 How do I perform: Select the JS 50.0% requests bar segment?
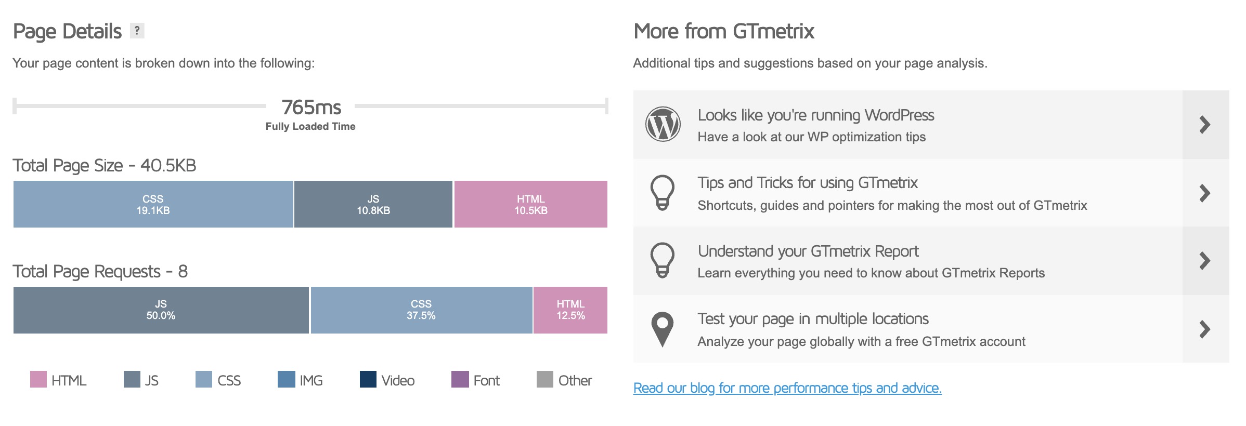click(x=161, y=310)
